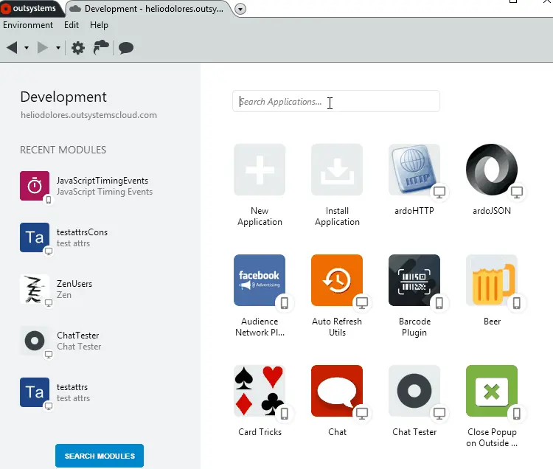The image size is (553, 469).
Task: Open the Environment menu
Action: click(28, 25)
